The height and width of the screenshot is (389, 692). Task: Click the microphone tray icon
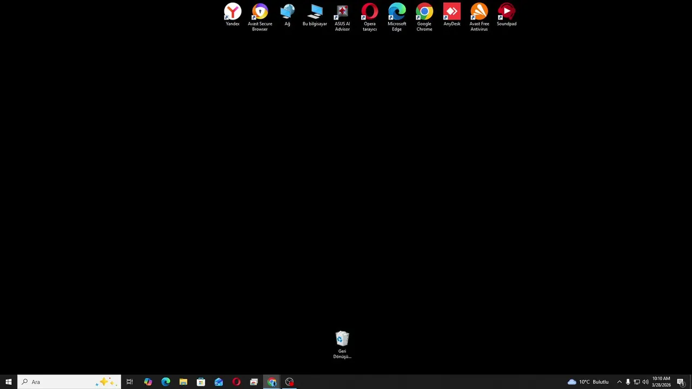click(x=628, y=382)
